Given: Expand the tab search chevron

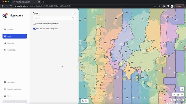Looking at the screenshot, I should pos(183,2).
